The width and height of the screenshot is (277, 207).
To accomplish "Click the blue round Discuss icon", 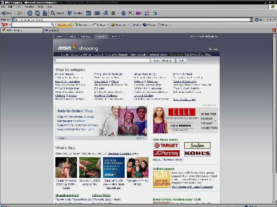I will (x=123, y=13).
